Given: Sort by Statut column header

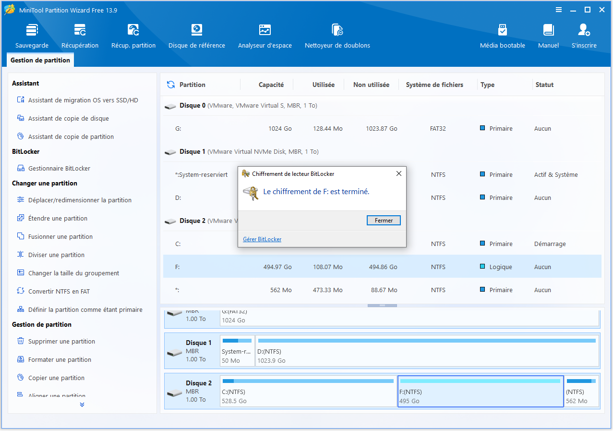Looking at the screenshot, I should point(544,85).
